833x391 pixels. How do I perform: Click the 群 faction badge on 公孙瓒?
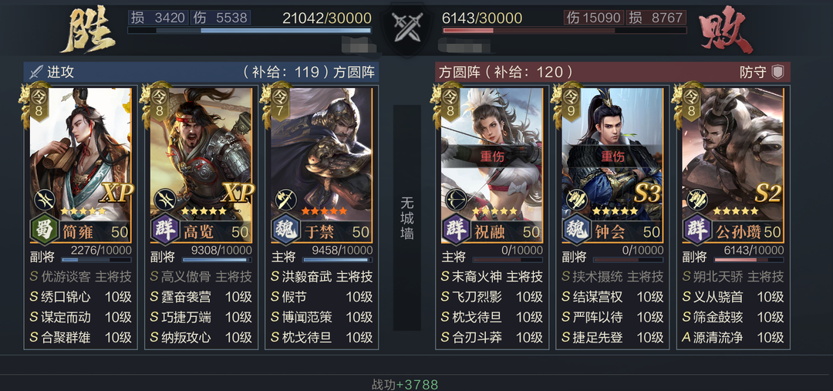(696, 230)
